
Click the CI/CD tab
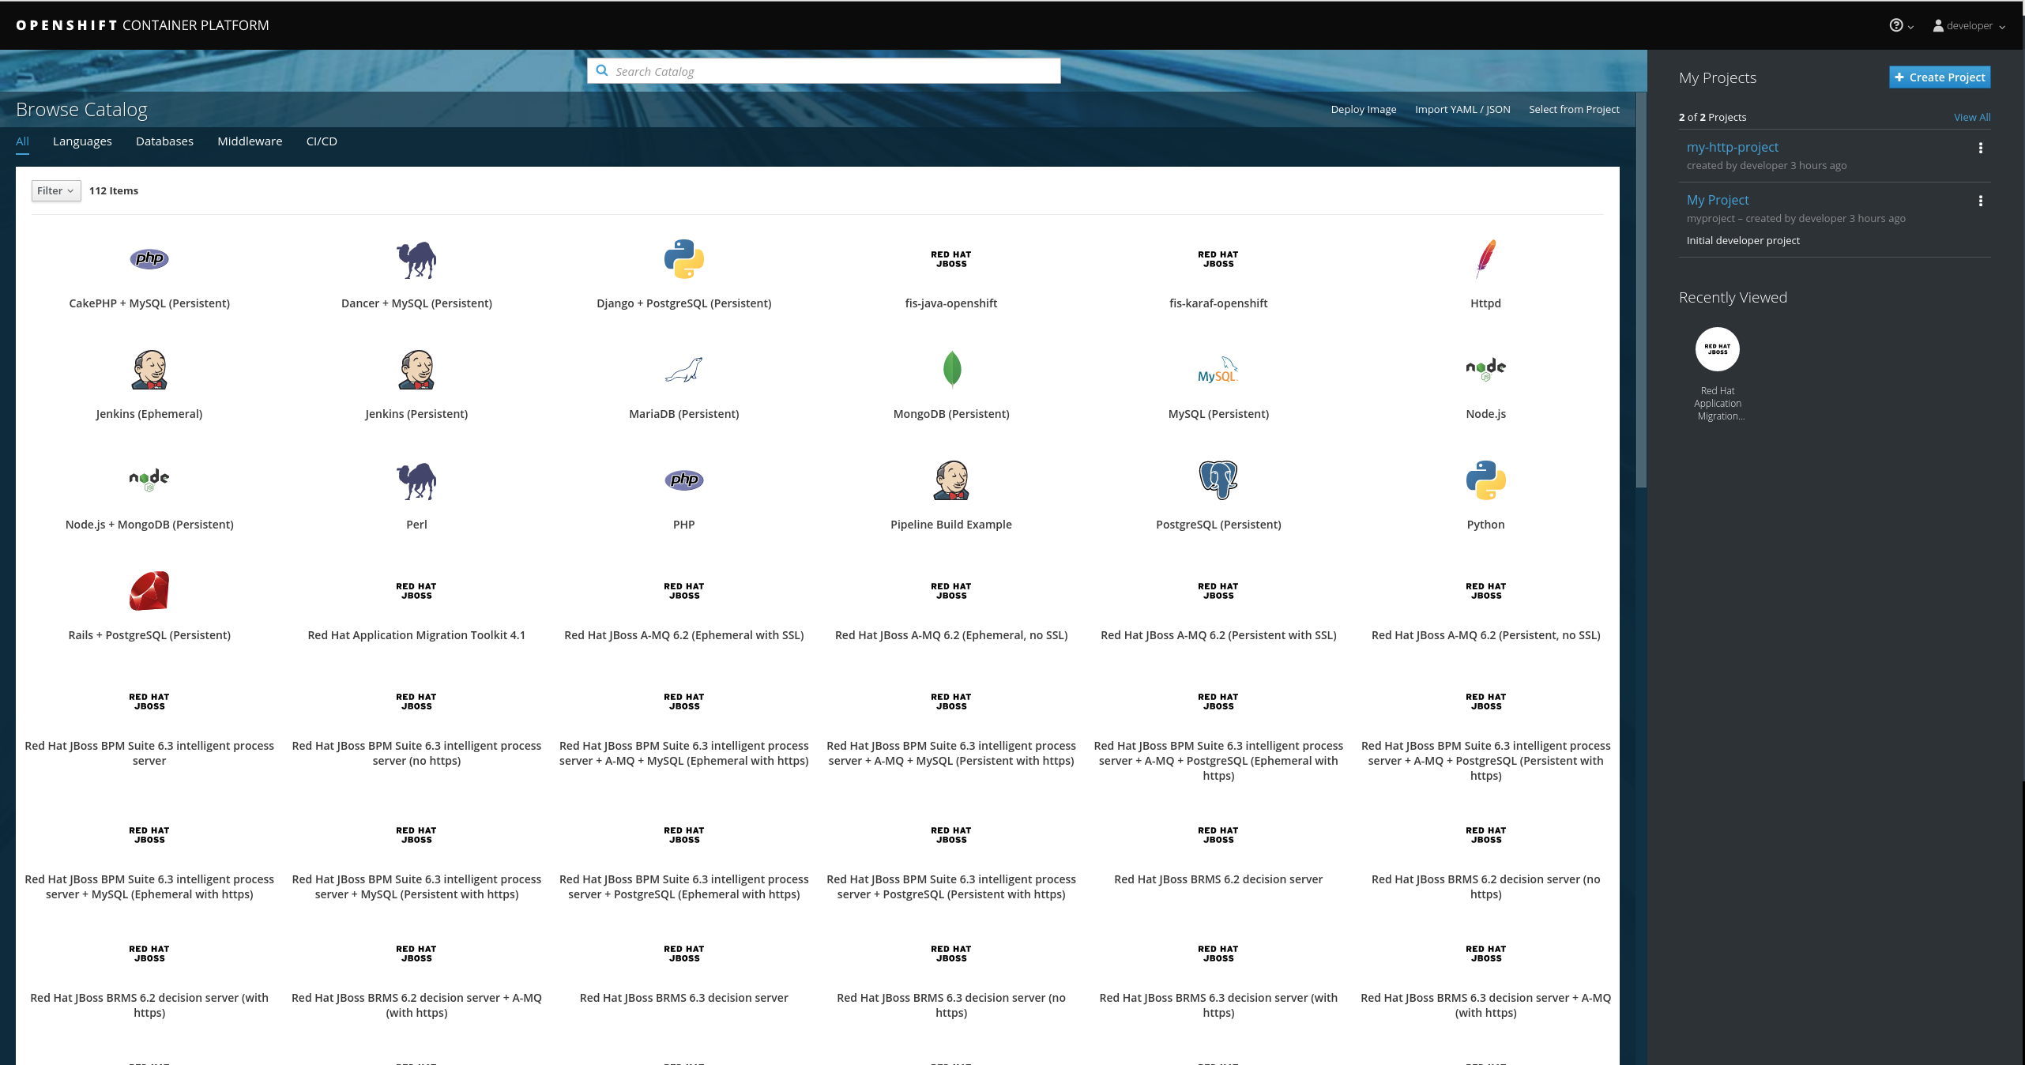point(320,141)
